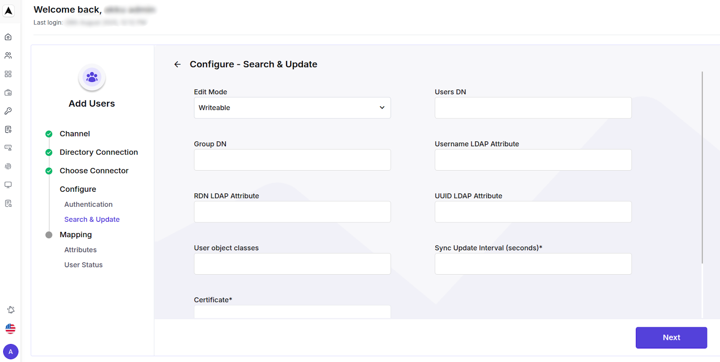Open the policy document icon in sidebar
This screenshot has width=720, height=362.
[8, 129]
